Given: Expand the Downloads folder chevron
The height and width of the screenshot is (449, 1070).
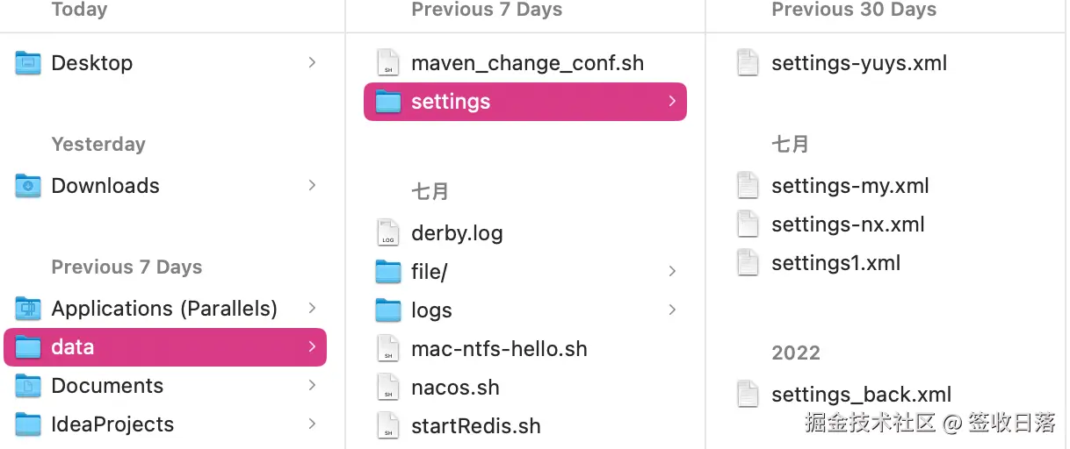Looking at the screenshot, I should pos(312,186).
